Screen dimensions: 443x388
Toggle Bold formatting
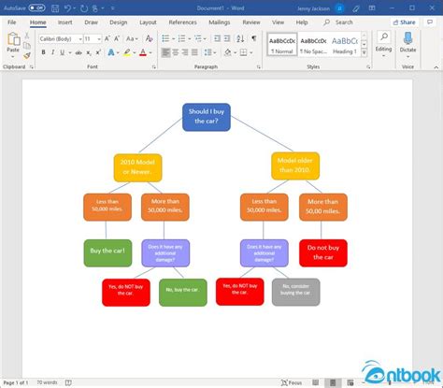pos(43,52)
